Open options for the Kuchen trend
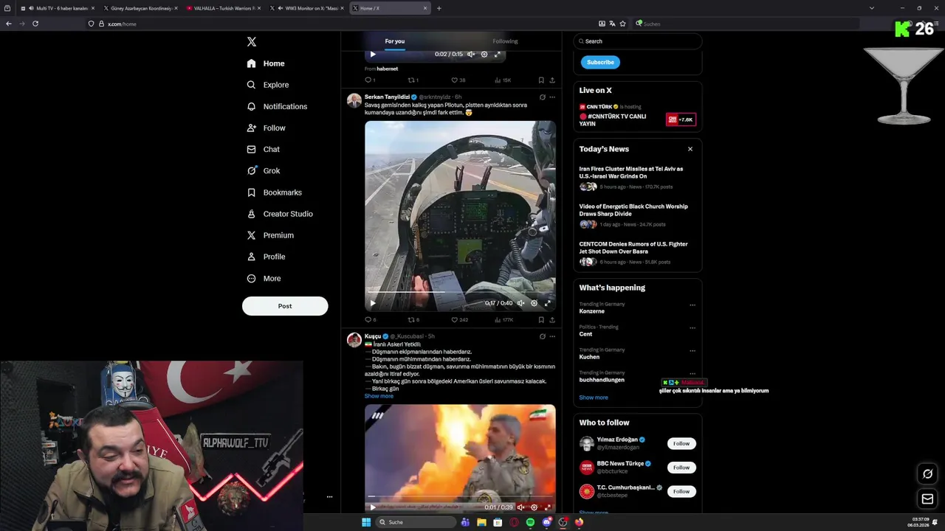Image resolution: width=945 pixels, height=531 pixels. tap(693, 350)
